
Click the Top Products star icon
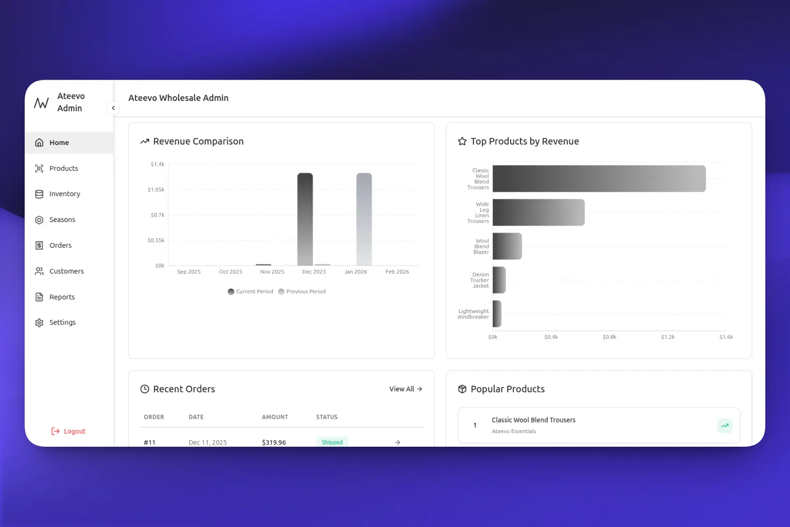[462, 141]
